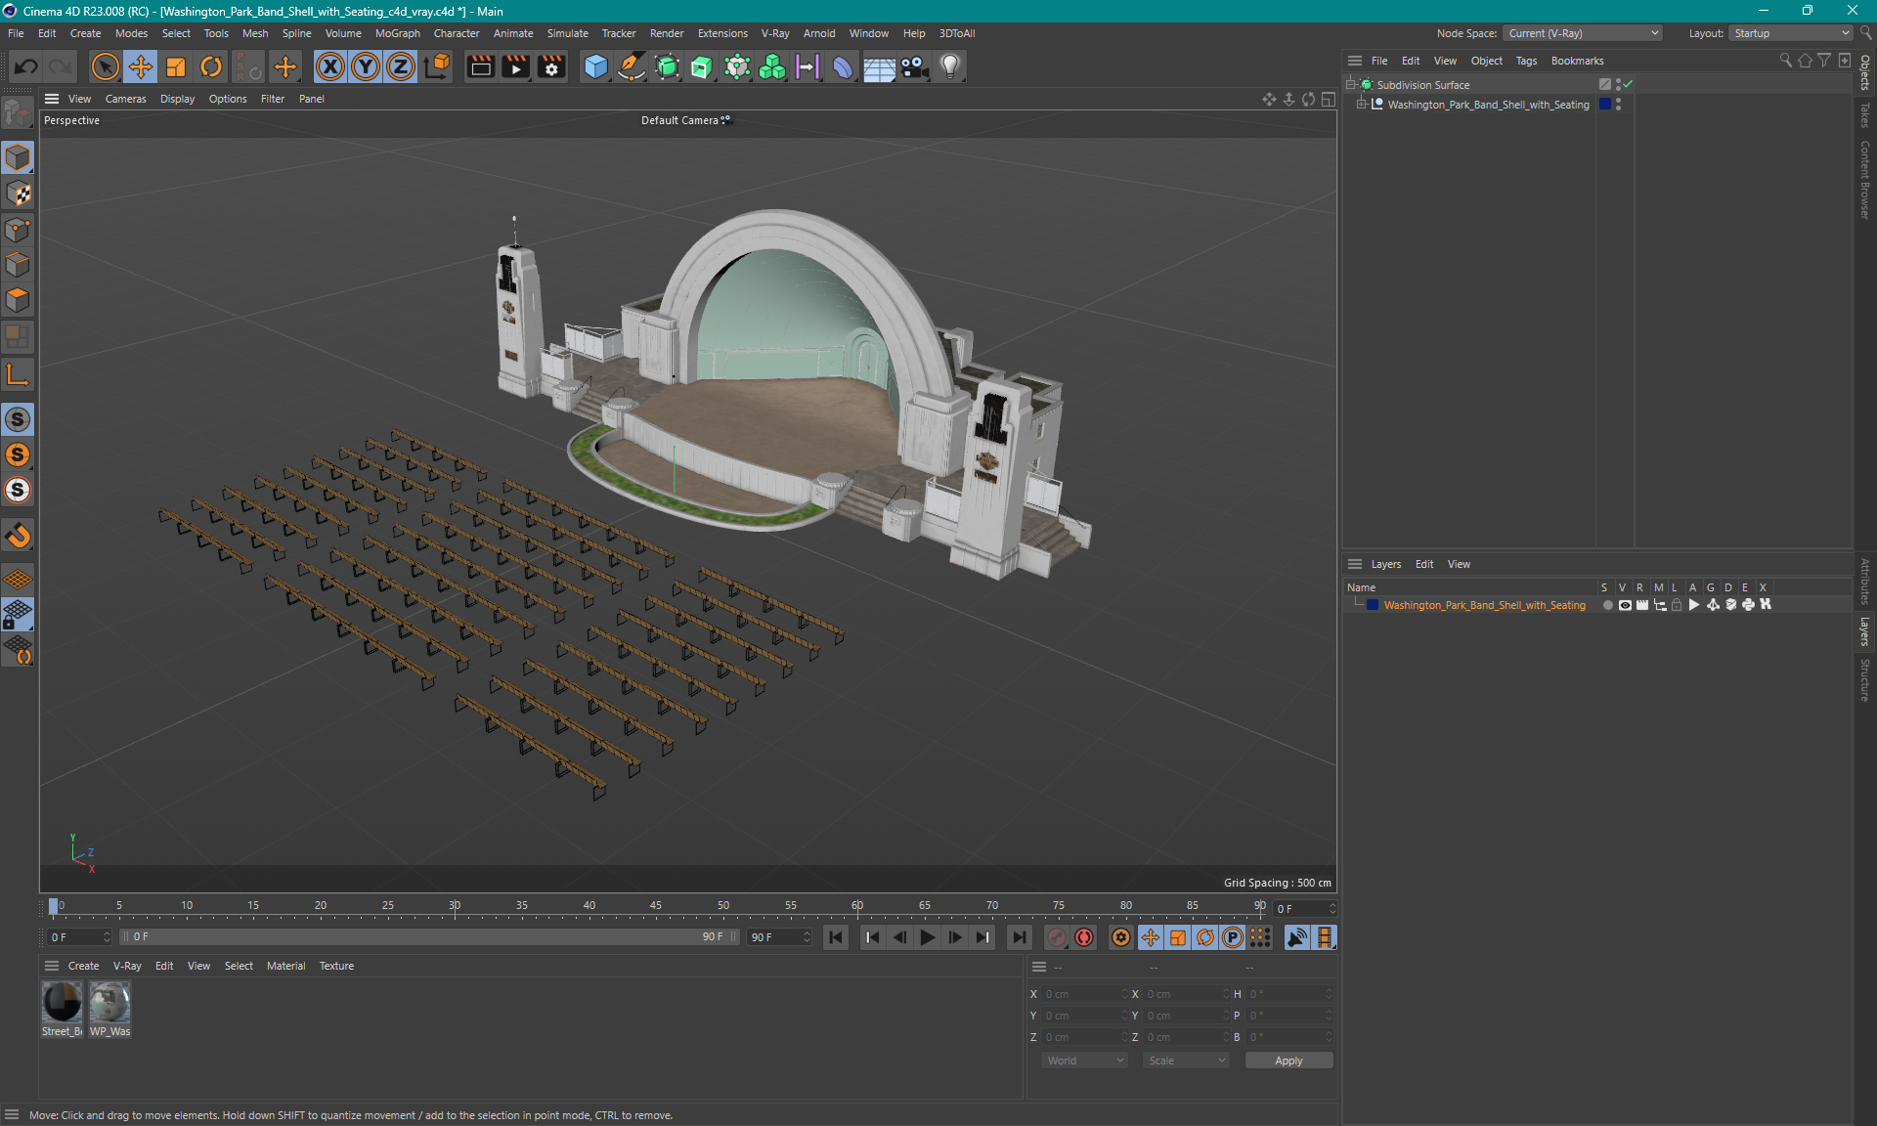Open the World coordinate dropdown
The height and width of the screenshot is (1126, 1877).
point(1085,1061)
